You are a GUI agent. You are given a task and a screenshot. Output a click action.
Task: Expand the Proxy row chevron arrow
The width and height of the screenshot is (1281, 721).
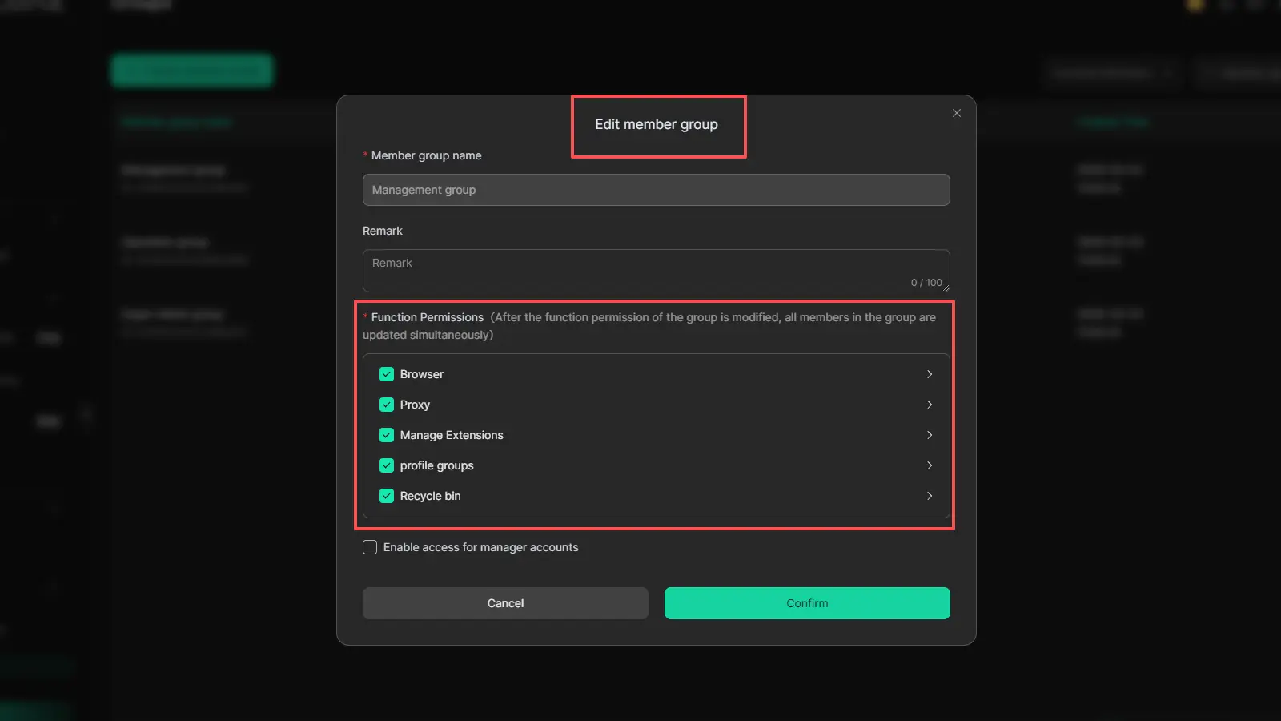[x=929, y=405]
